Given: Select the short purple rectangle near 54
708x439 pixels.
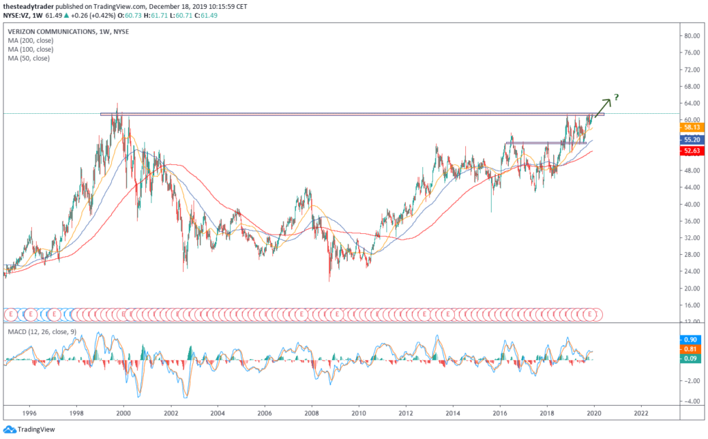Looking at the screenshot, I should pyautogui.click(x=546, y=143).
